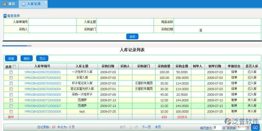This screenshot has width=262, height=131.
Task: Click the document icon on 入库记录 tab
Action: (24, 4)
